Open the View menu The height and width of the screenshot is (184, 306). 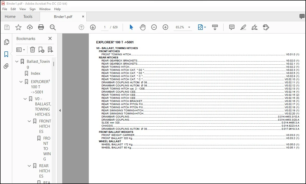[x=23, y=9]
